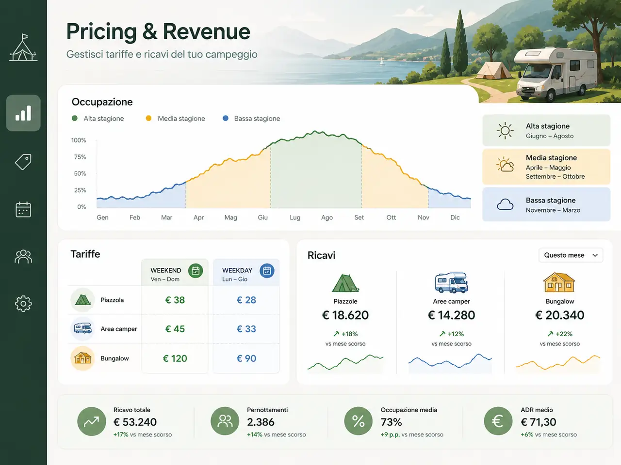Click the Aree camper +12% arrow icon
This screenshot has width=621, height=465.
pos(442,334)
